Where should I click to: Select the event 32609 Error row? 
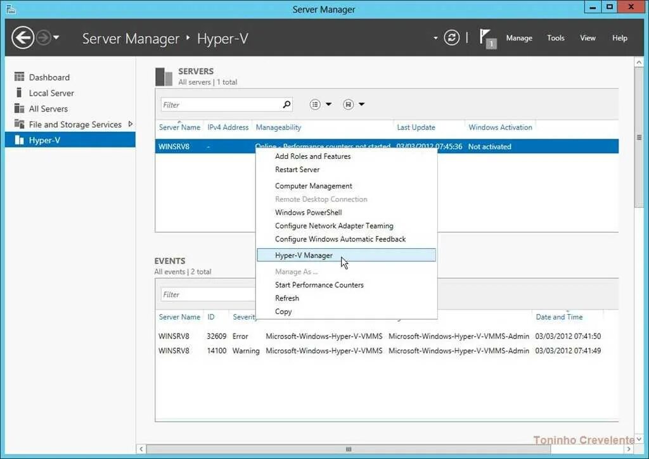click(x=387, y=336)
